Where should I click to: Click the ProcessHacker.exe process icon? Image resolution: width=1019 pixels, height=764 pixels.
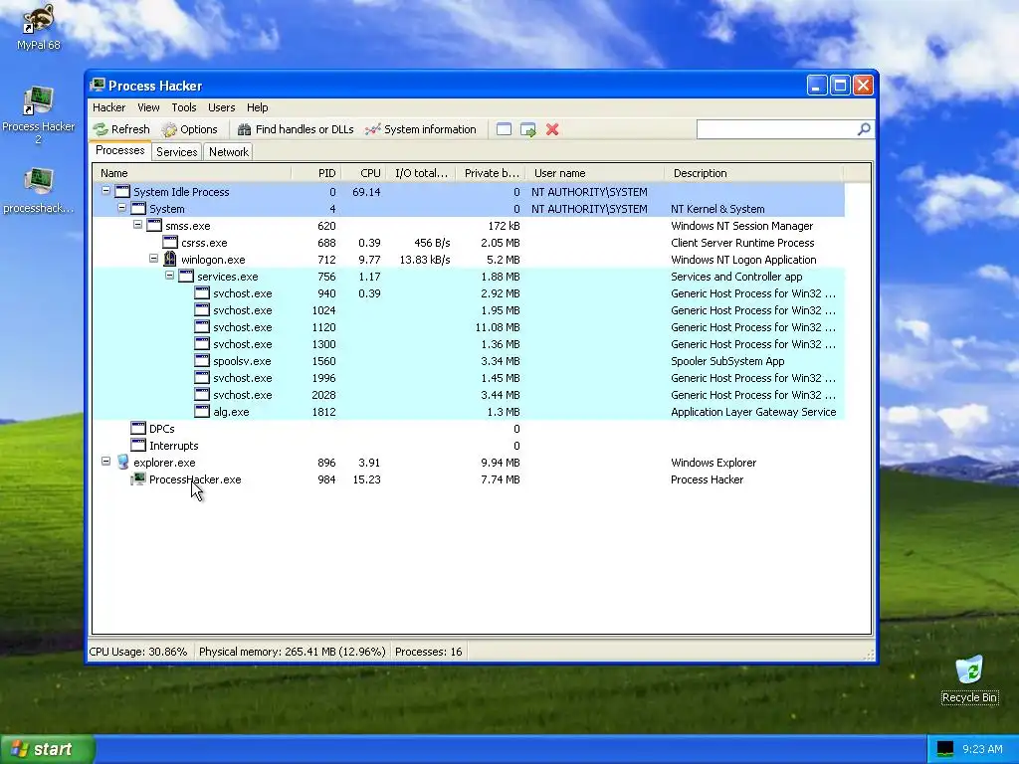point(137,478)
